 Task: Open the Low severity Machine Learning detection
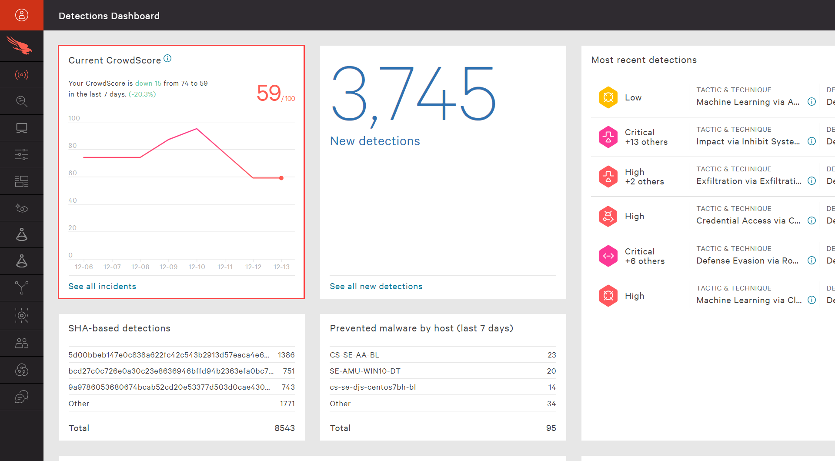pyautogui.click(x=633, y=97)
